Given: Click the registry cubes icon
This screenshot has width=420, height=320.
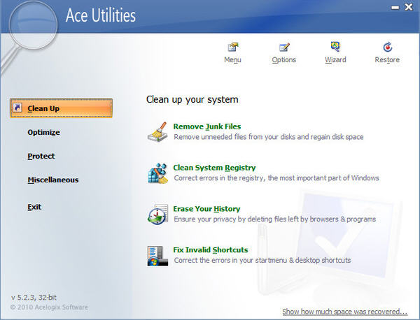Looking at the screenshot, I should coord(157,173).
